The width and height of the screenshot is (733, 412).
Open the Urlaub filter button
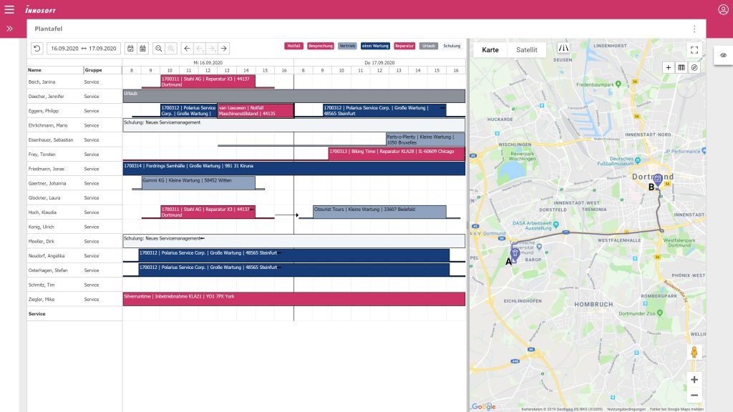tap(428, 46)
